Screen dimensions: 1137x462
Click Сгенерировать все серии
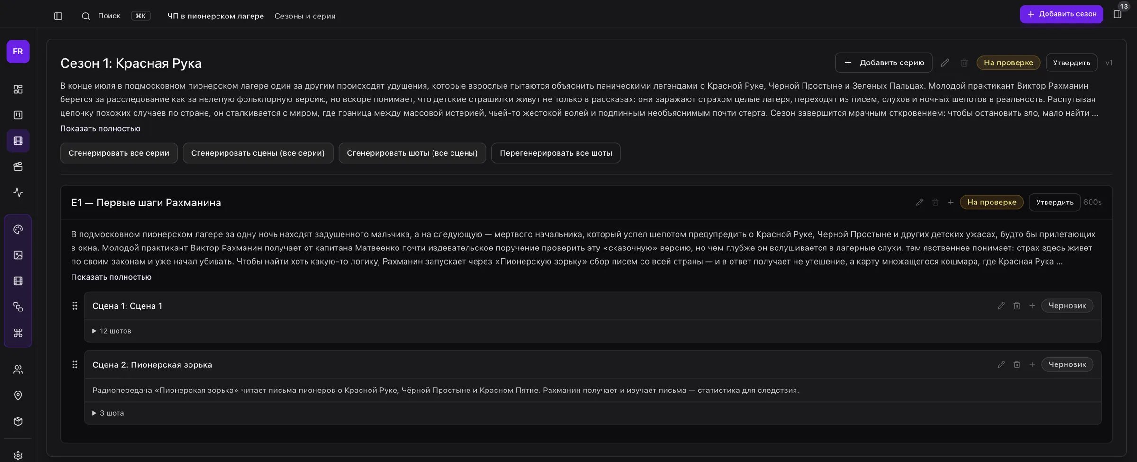coord(119,153)
